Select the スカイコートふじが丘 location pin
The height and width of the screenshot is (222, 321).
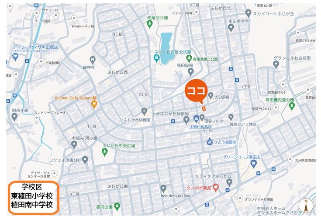[249, 13]
